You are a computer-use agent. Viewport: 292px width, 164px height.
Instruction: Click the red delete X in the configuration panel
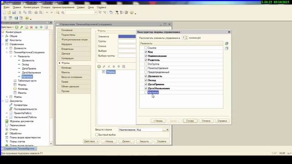tap(31, 27)
